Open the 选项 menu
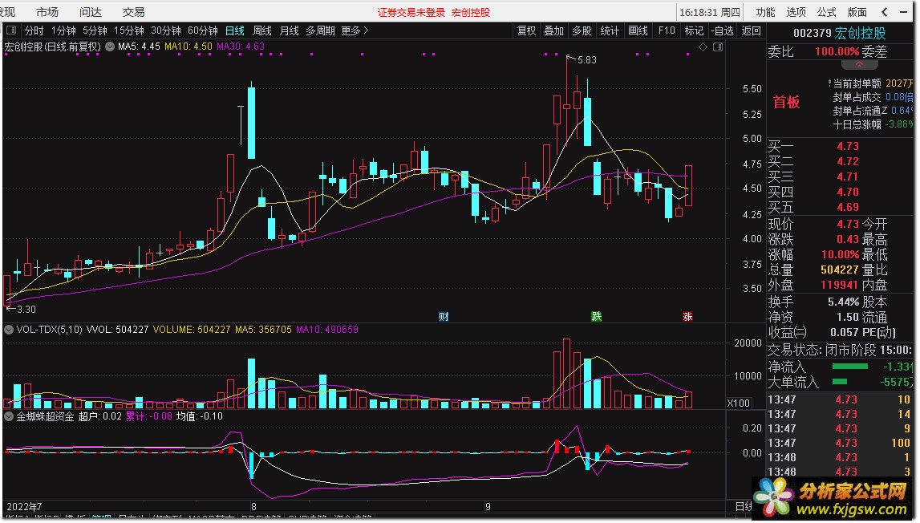 (x=796, y=12)
